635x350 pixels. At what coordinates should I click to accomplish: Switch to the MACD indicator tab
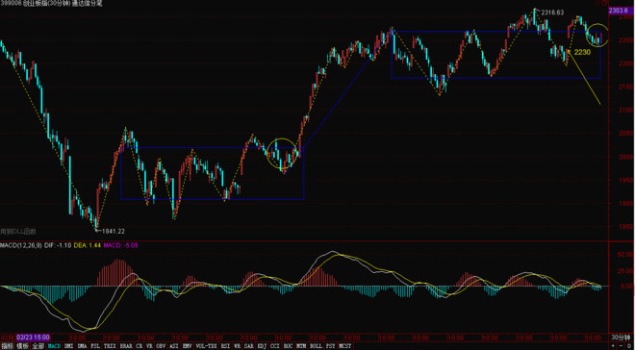click(x=54, y=346)
